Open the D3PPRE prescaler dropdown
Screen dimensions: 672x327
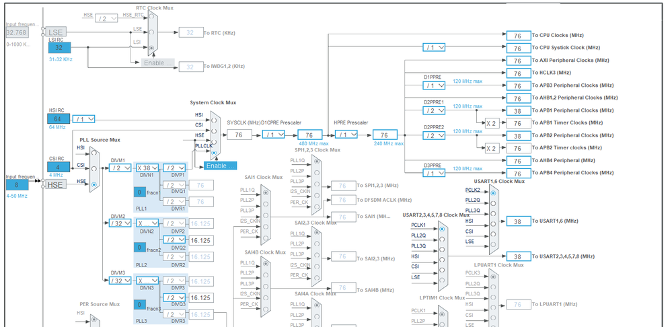point(434,173)
